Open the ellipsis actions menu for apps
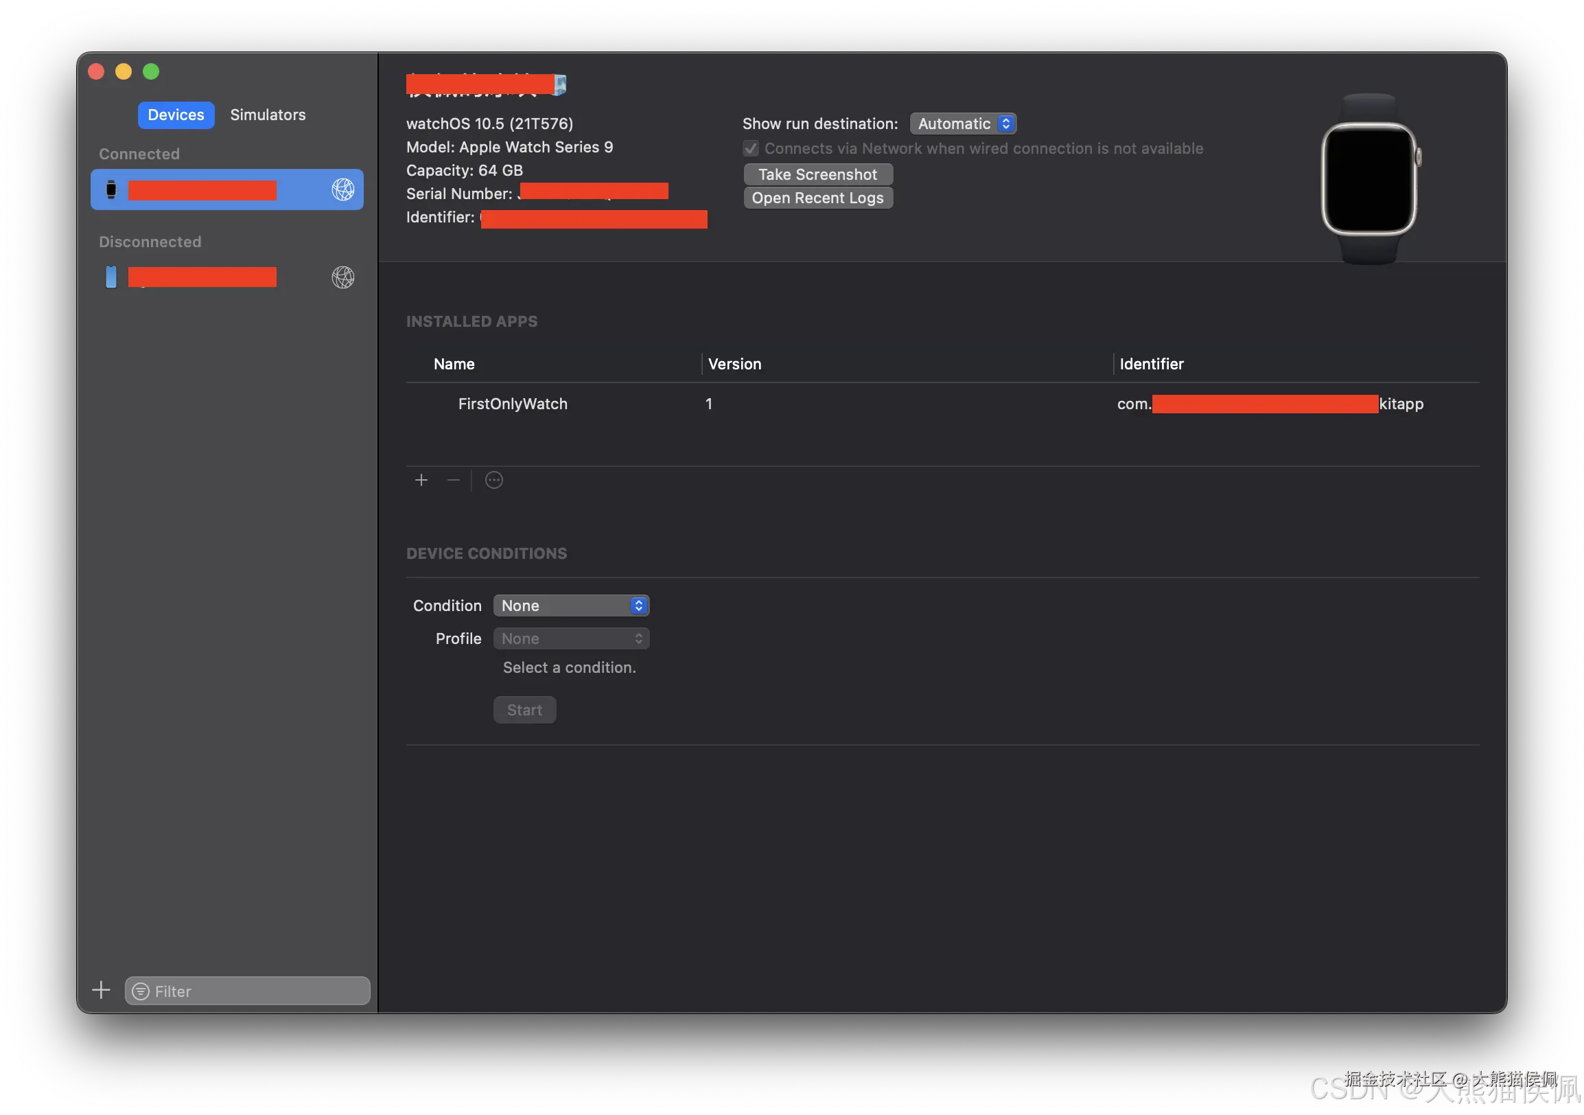 [x=494, y=479]
